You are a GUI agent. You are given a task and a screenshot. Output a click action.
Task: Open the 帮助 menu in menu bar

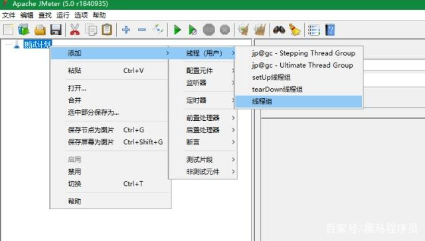(99, 15)
